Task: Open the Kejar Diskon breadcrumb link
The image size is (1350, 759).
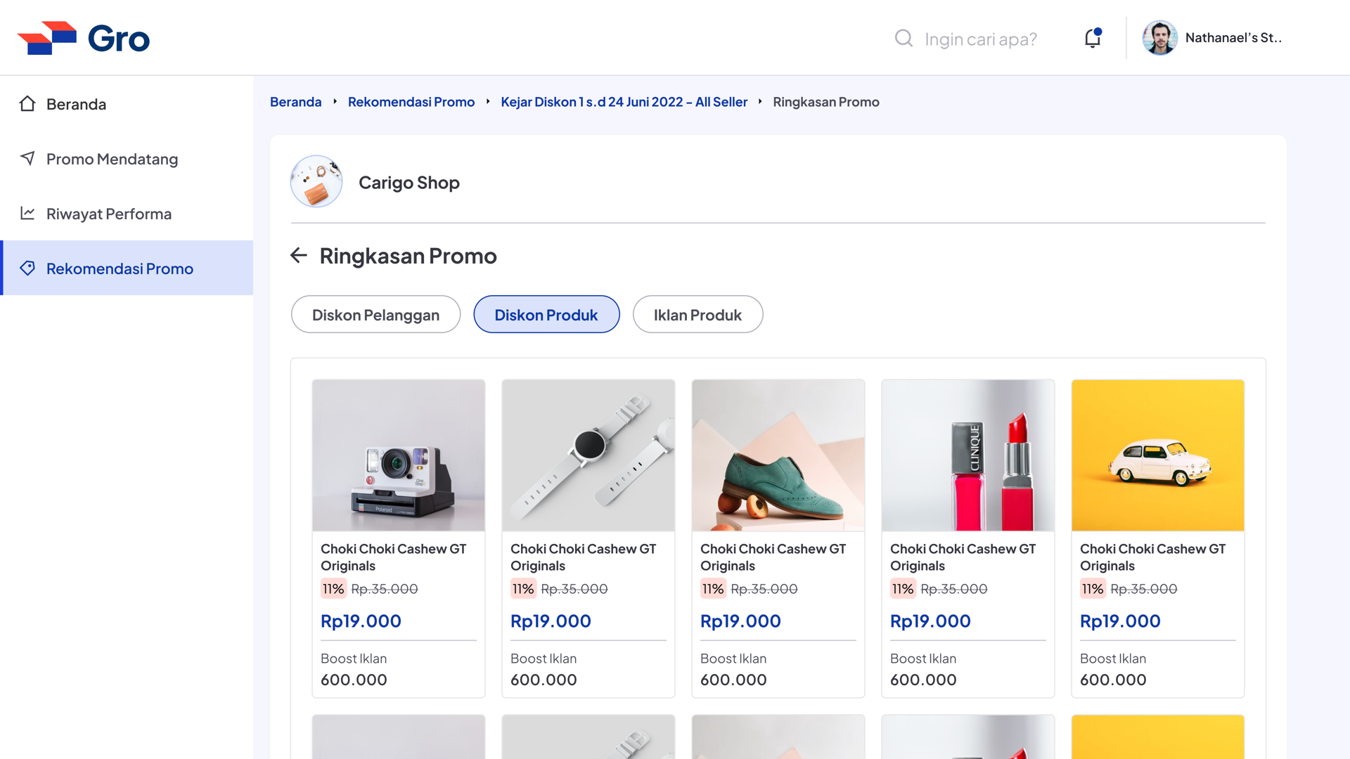Action: pyautogui.click(x=624, y=102)
